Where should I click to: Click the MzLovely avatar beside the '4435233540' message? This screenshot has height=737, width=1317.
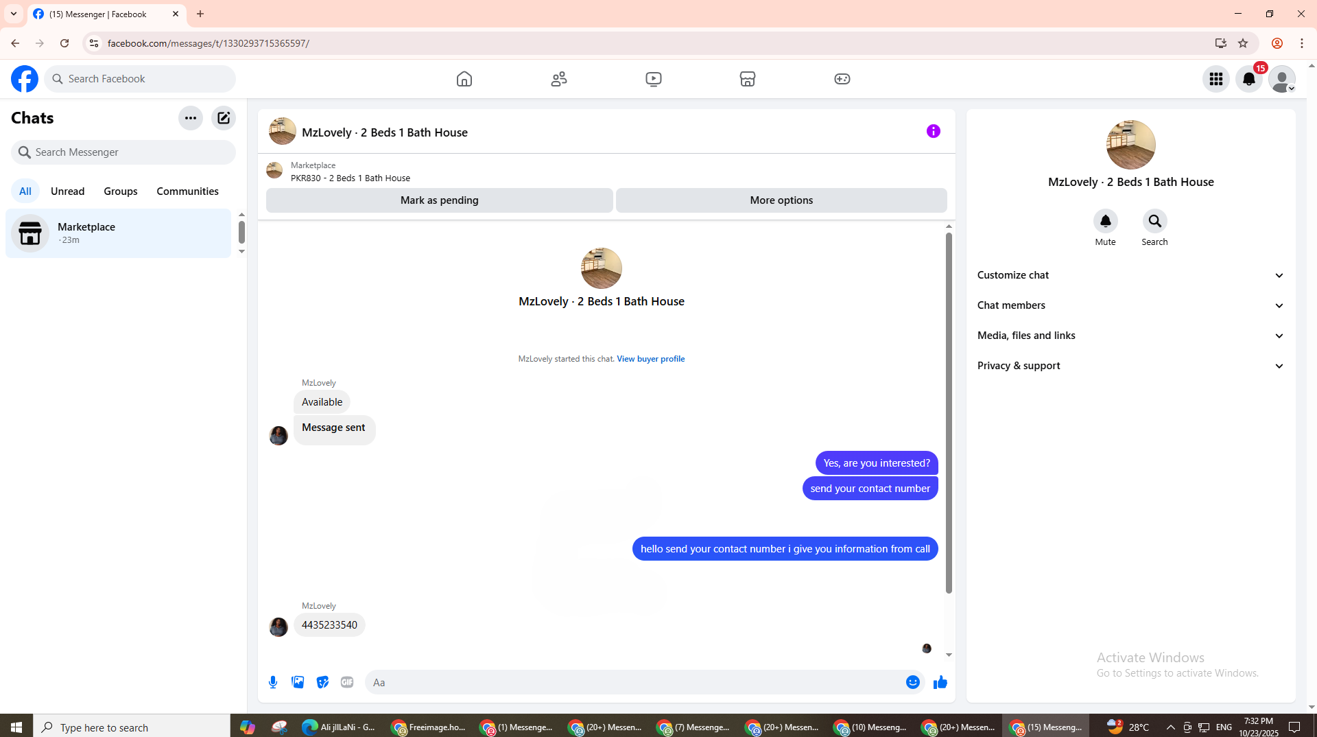coord(278,627)
